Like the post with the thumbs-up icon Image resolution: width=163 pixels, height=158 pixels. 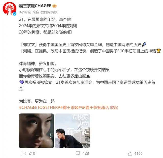(x=130, y=153)
